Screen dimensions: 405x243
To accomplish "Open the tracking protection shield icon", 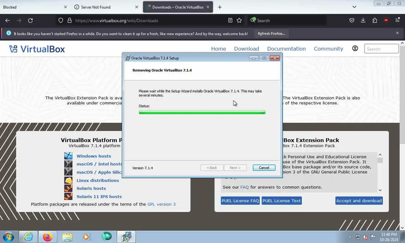I will pyautogui.click(x=61, y=20).
